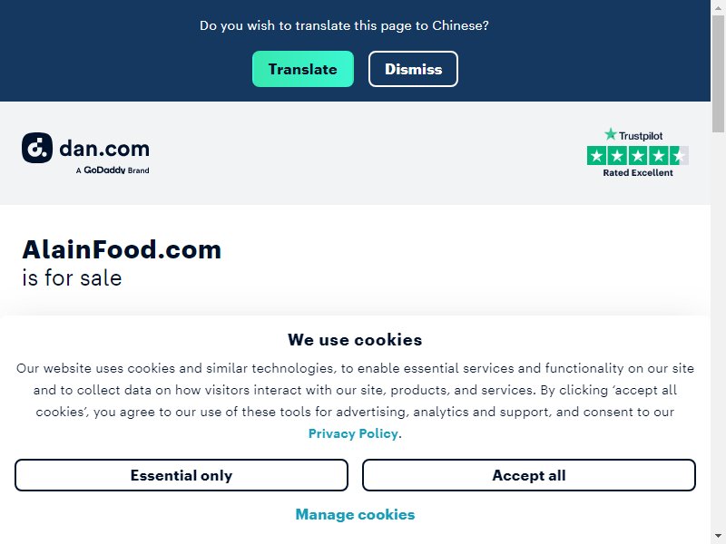
Task: Click the Trustpilot wordmark
Action: [x=641, y=135]
